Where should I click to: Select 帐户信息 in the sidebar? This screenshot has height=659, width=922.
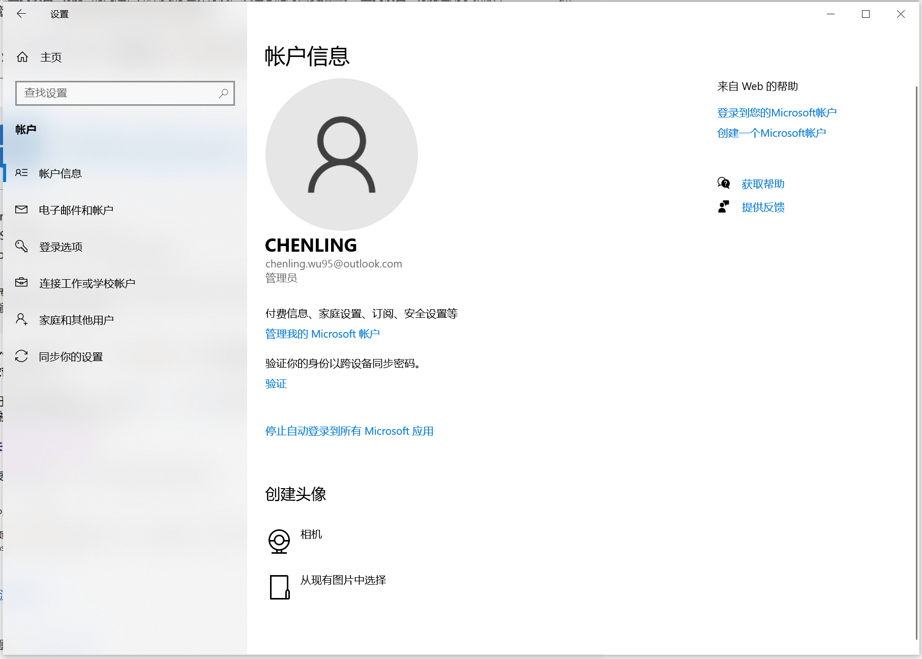click(125, 173)
